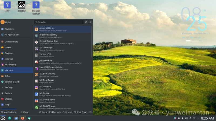Open MX Conky

[62, 94]
